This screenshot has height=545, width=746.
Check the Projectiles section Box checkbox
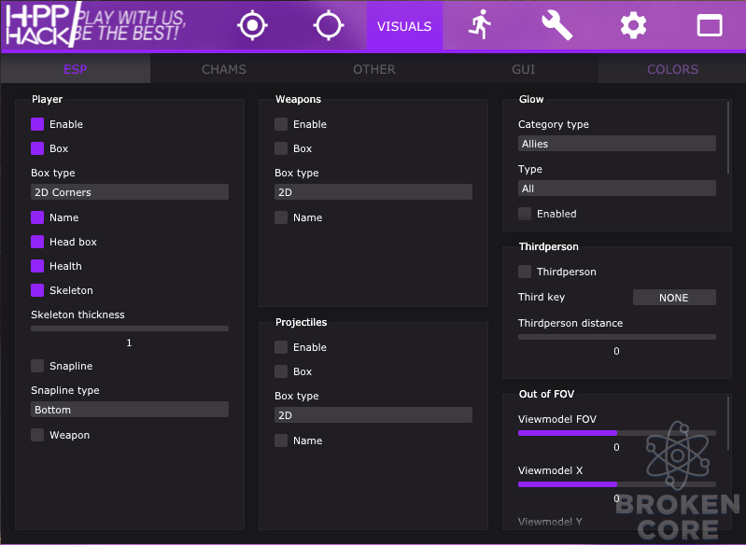(281, 371)
